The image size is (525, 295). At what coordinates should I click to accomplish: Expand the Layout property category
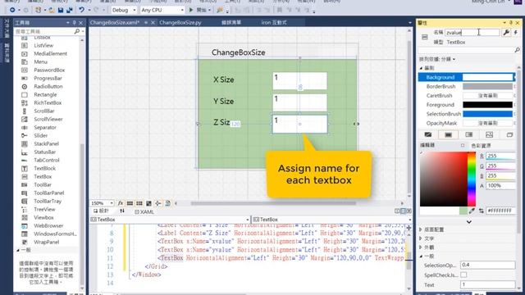[x=421, y=229]
